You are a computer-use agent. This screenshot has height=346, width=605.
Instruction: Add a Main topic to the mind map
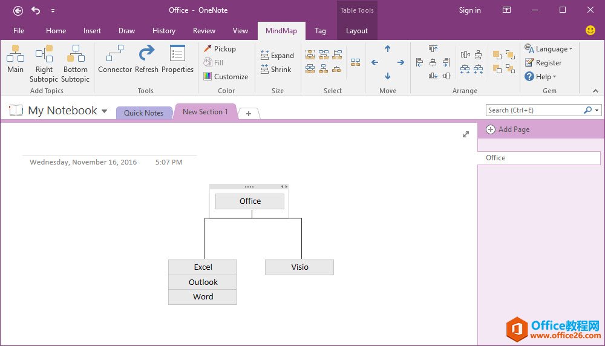tap(16, 59)
